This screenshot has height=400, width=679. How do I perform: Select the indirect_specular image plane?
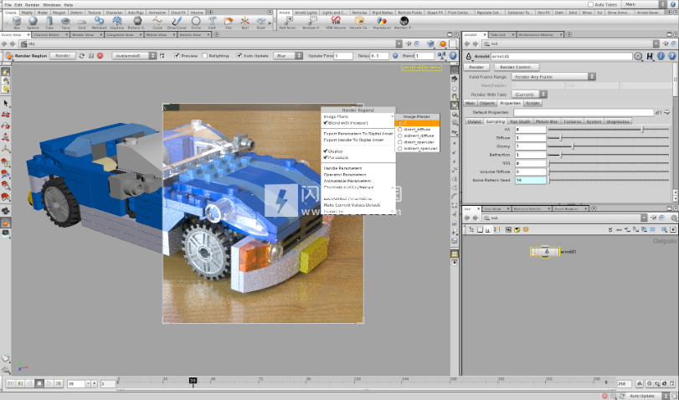tap(418, 148)
